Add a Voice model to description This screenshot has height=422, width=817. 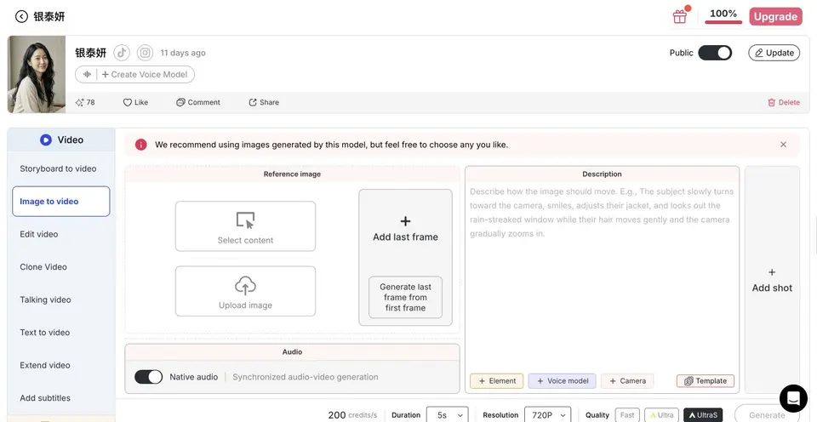pos(563,381)
